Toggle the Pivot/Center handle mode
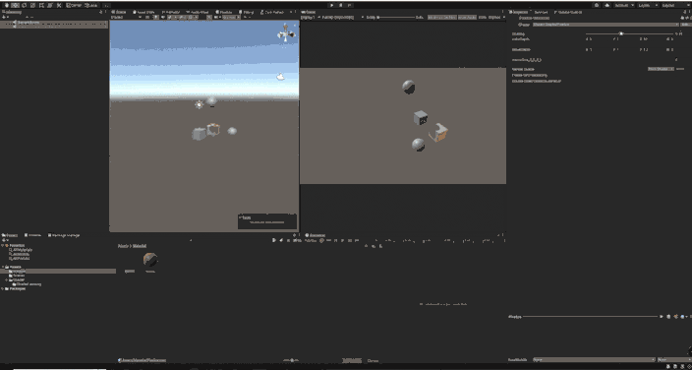Screen dimensions: 692x370 point(74,5)
